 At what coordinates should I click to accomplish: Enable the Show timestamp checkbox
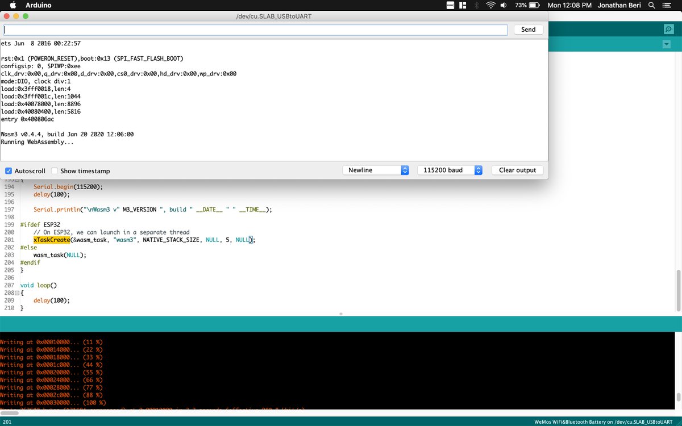55,171
